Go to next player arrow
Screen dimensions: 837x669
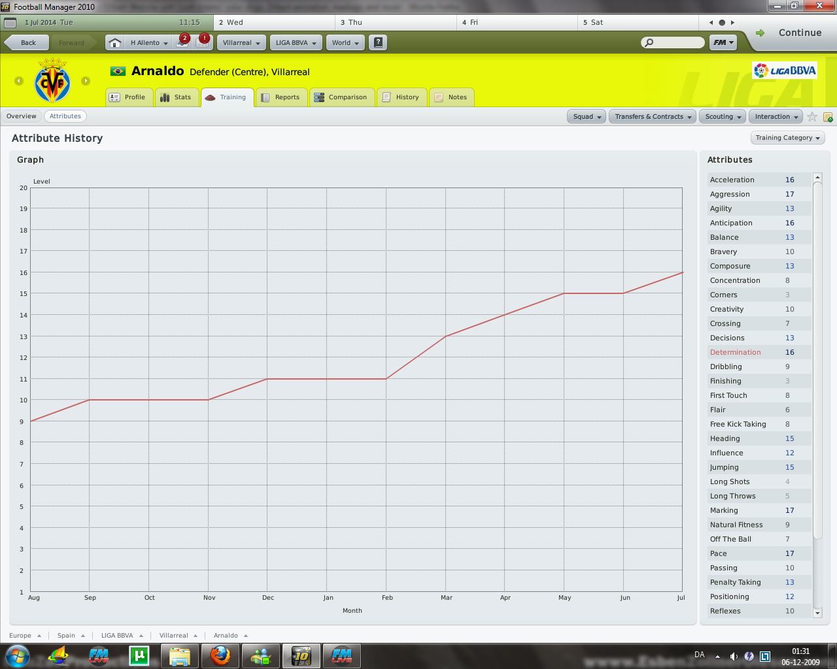tap(86, 81)
